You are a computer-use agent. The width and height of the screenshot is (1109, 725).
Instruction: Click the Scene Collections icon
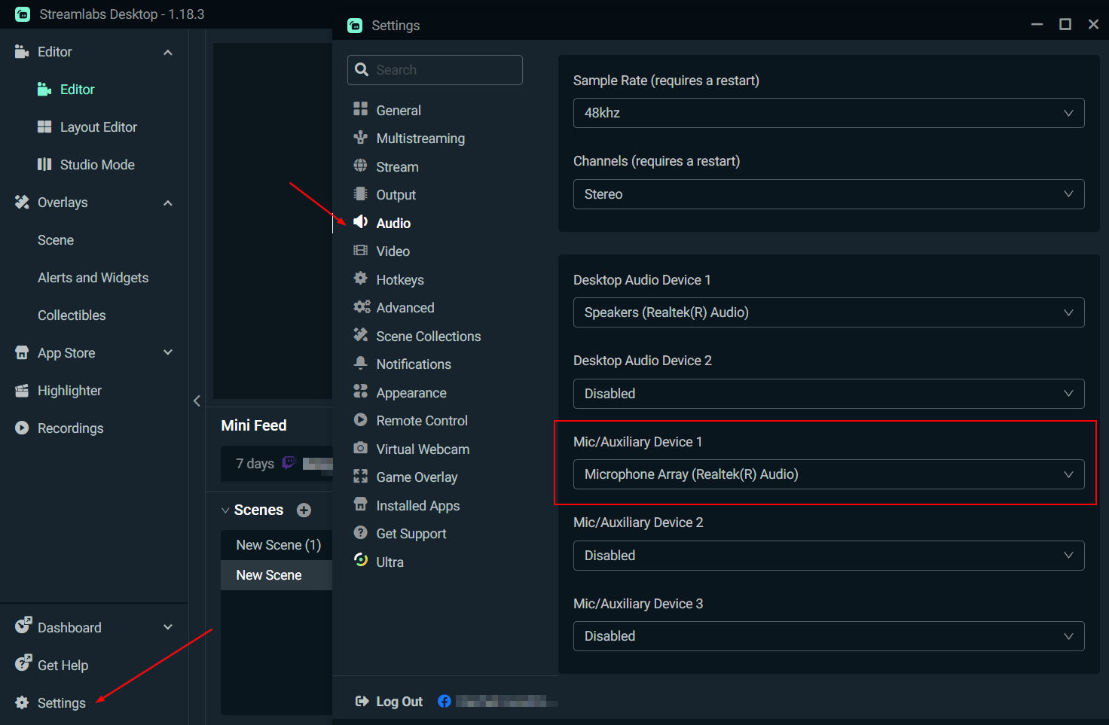tap(361, 335)
